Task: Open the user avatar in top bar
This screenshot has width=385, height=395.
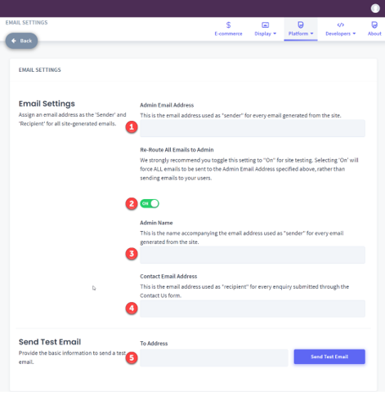Action: [375, 8]
